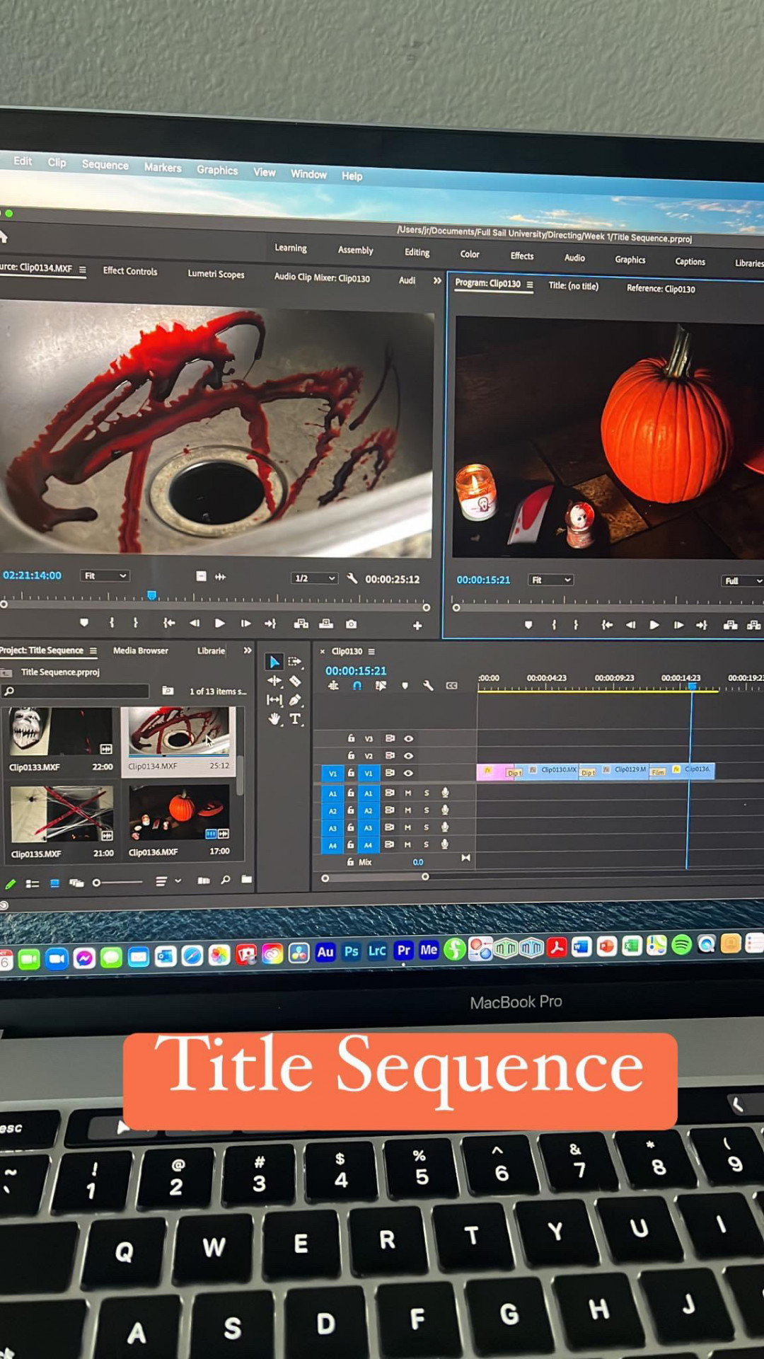Click Find magnifier at Project panel bottom
764x1359 pixels.
225,880
